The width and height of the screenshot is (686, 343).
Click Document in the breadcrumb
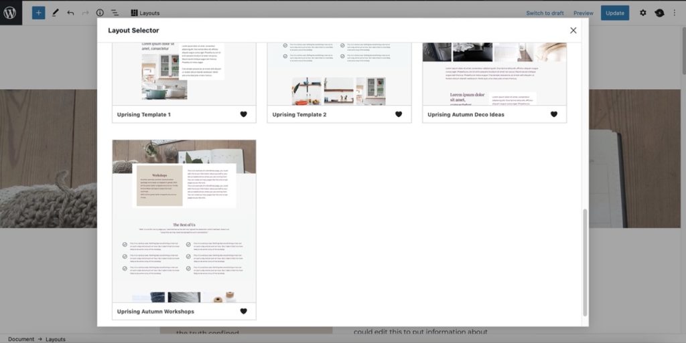tap(21, 339)
